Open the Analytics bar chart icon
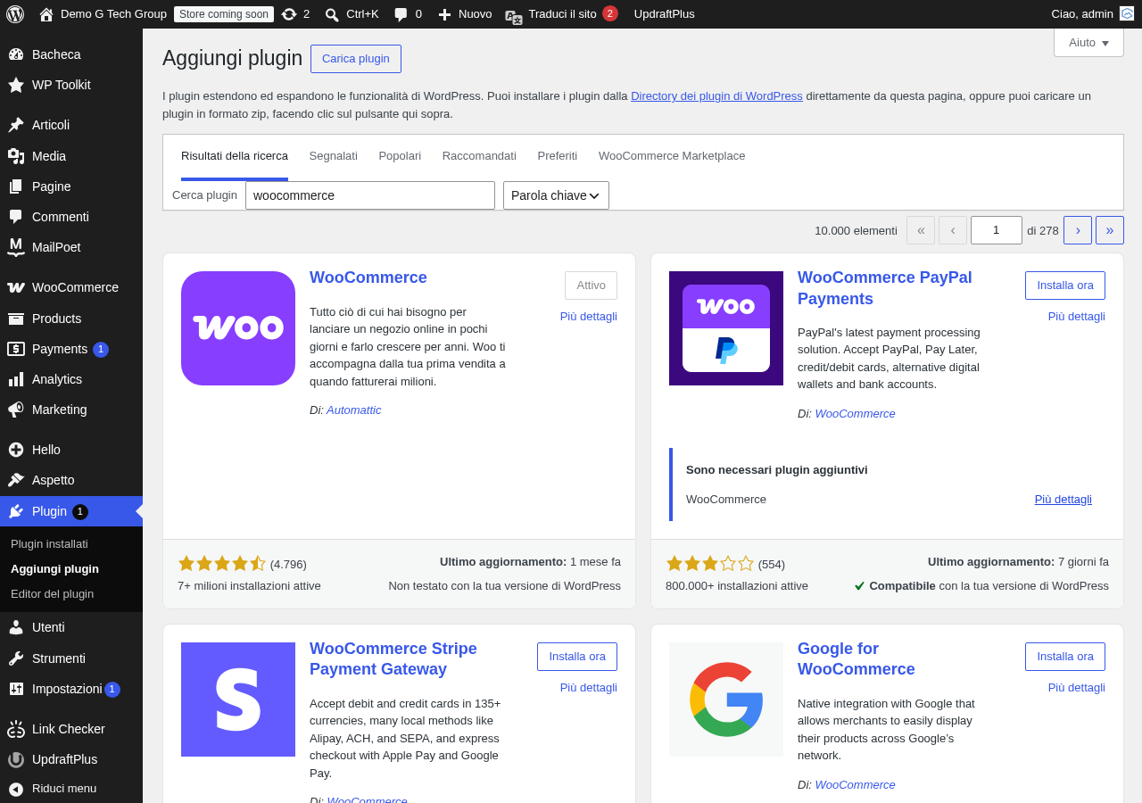The image size is (1142, 803). tap(16, 379)
